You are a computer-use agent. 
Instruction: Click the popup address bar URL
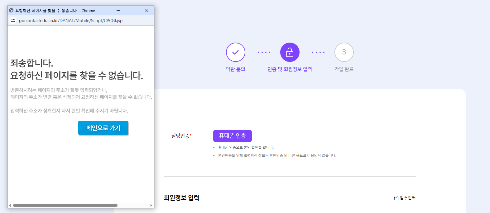pyautogui.click(x=71, y=21)
